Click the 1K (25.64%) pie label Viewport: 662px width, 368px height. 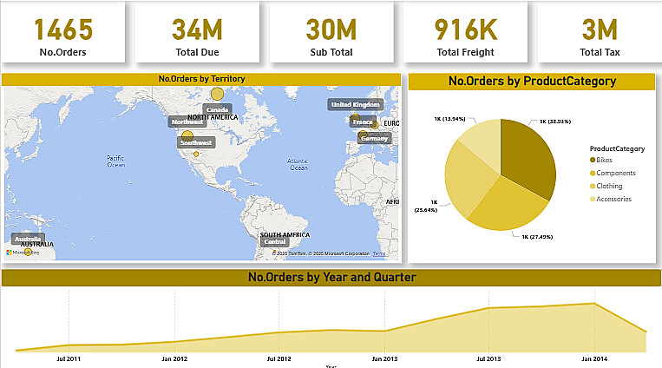click(x=426, y=207)
